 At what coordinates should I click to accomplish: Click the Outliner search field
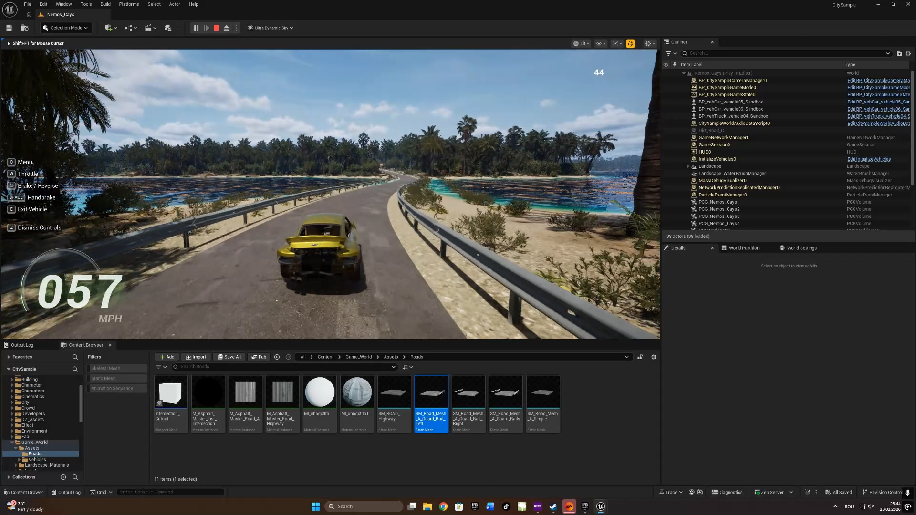(x=786, y=53)
